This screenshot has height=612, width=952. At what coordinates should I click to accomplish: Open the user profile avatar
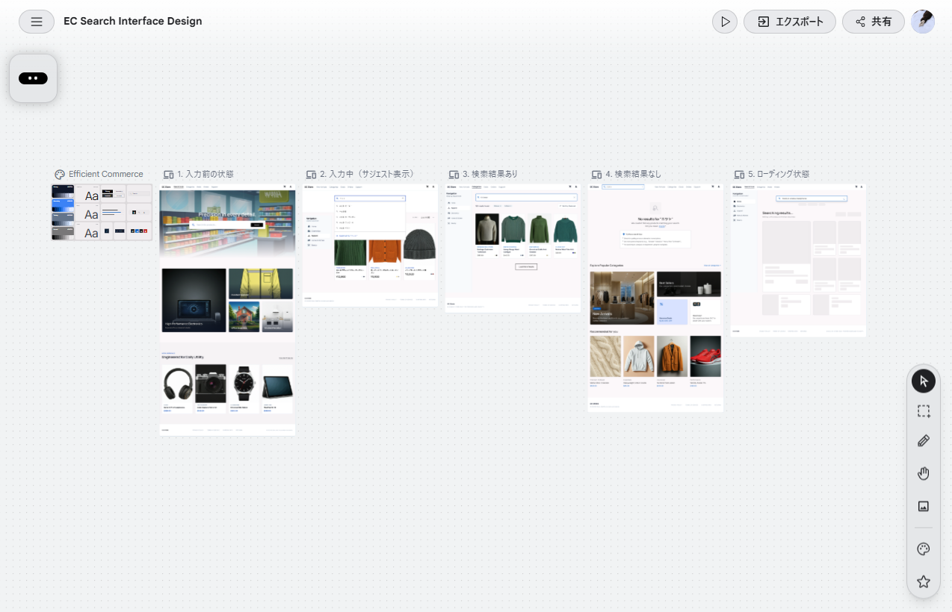click(x=924, y=22)
